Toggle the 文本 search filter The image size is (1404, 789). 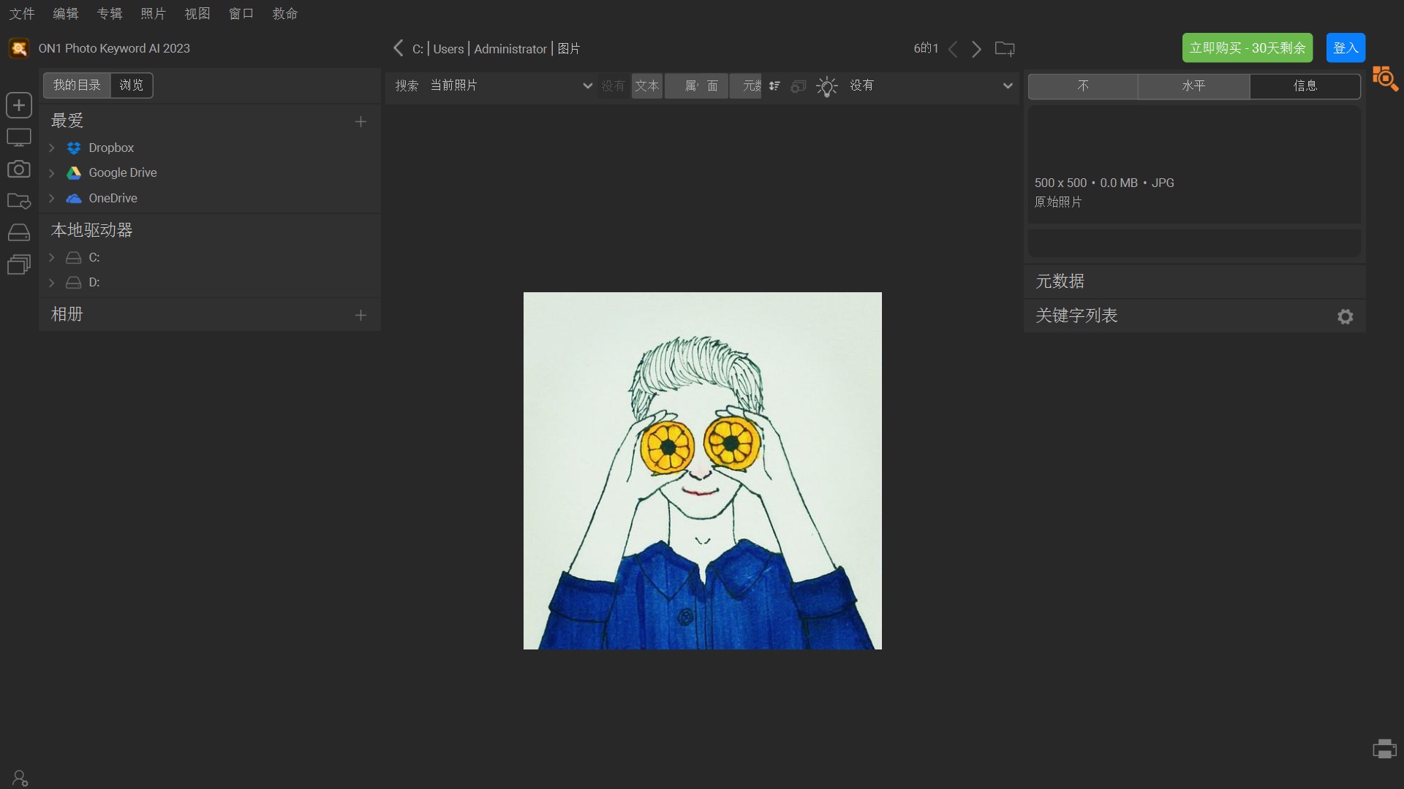point(646,86)
